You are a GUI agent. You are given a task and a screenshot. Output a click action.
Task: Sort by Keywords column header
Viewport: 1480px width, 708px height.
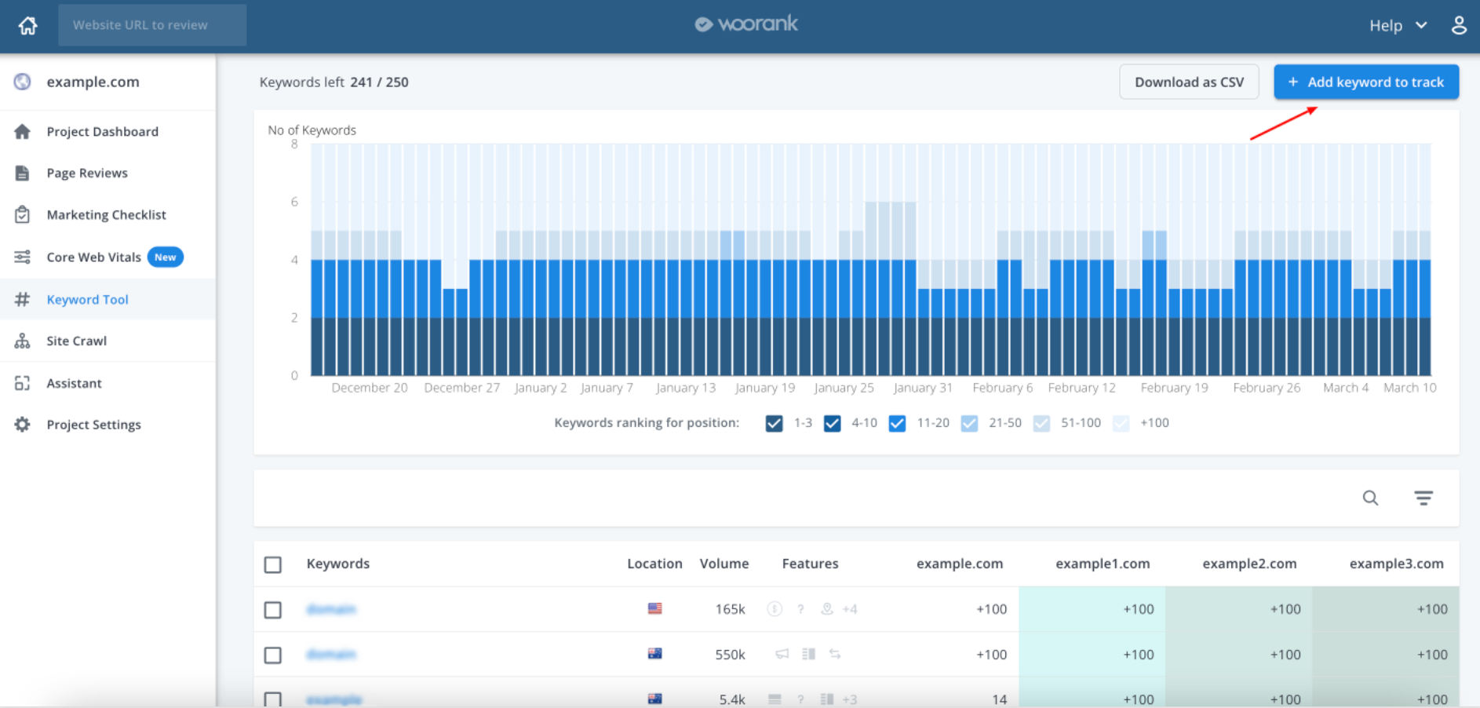(x=338, y=564)
